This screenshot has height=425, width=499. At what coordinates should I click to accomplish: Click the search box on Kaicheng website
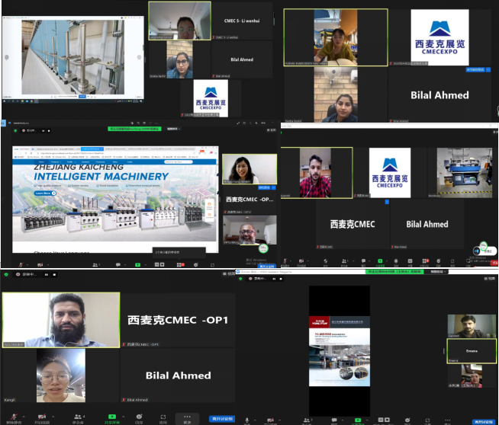[179, 161]
